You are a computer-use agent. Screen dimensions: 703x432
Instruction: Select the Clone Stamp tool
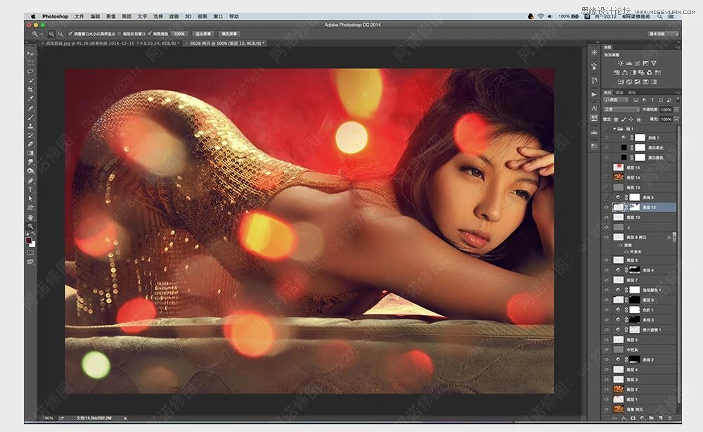click(30, 126)
